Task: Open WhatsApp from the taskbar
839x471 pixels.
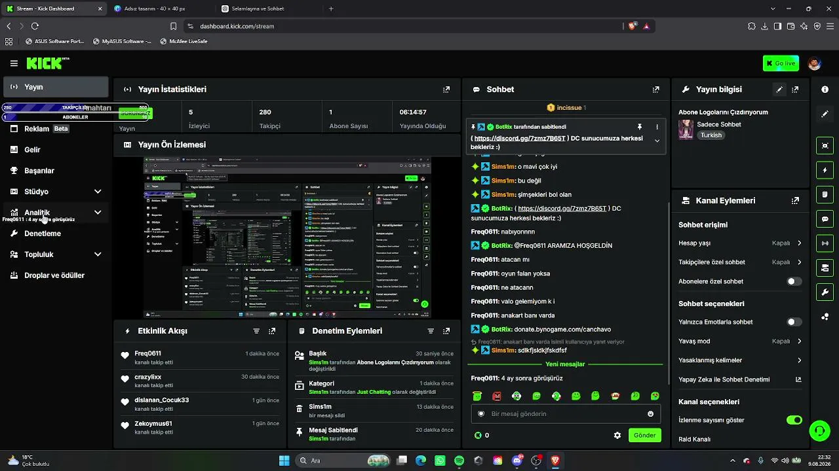Action: tap(440, 461)
